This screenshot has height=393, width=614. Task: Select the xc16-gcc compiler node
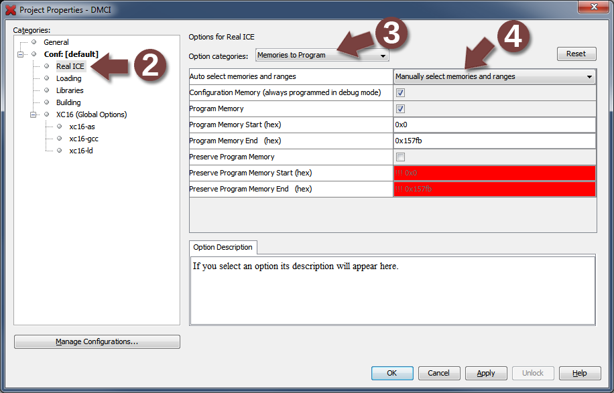coord(83,139)
